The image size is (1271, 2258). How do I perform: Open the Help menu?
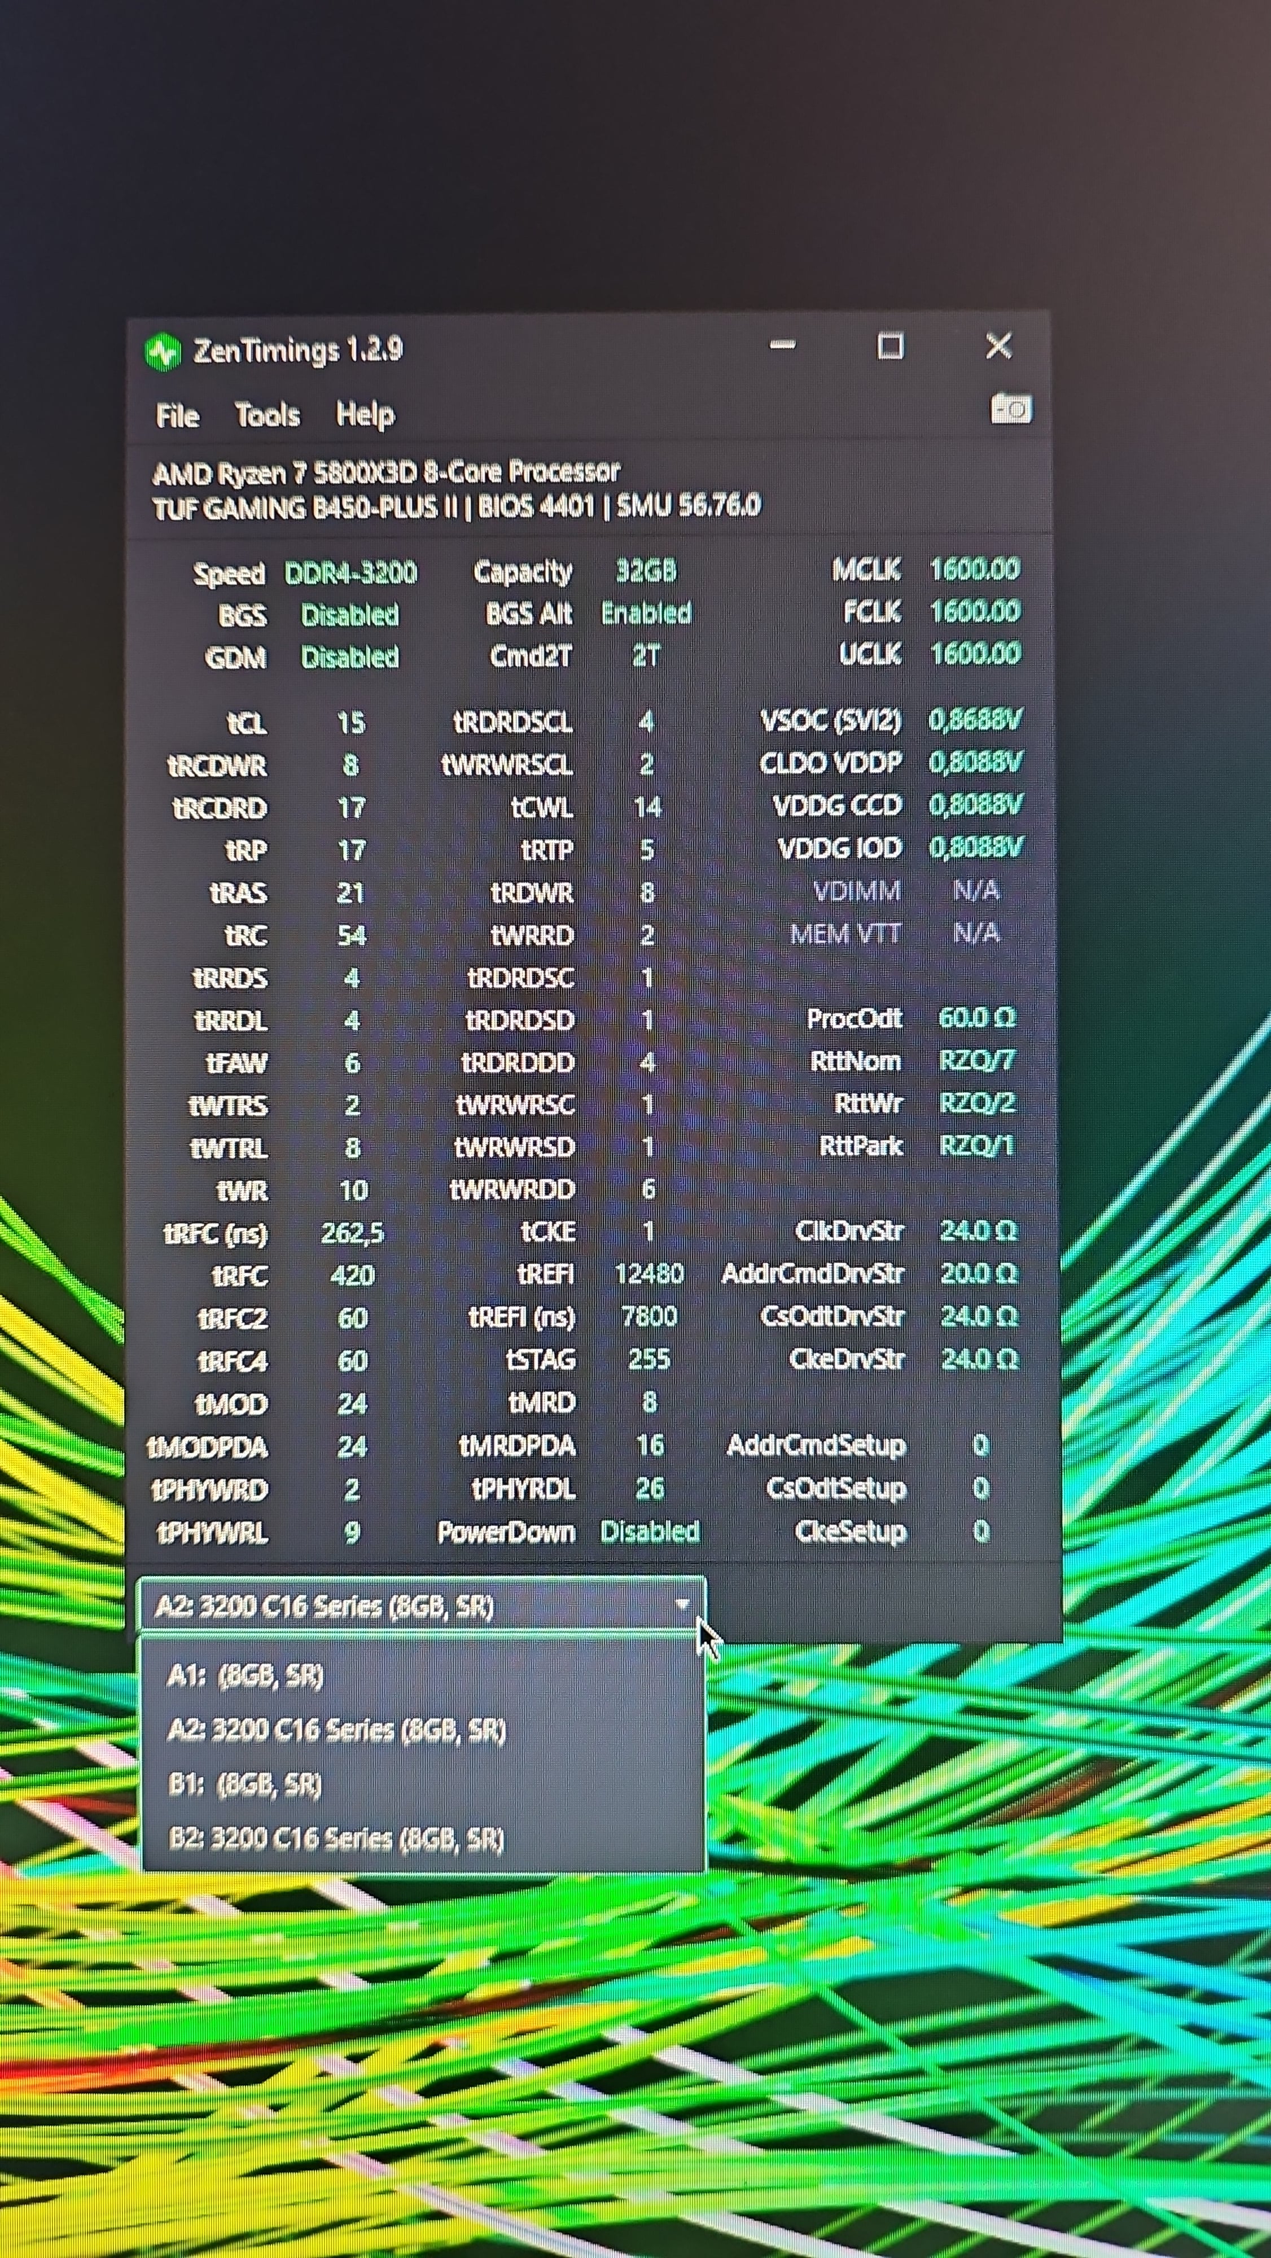pos(365,414)
